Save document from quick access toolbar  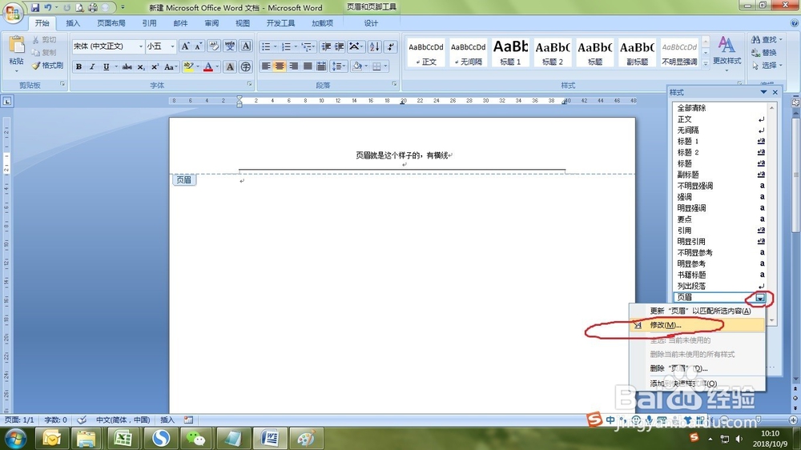(34, 8)
